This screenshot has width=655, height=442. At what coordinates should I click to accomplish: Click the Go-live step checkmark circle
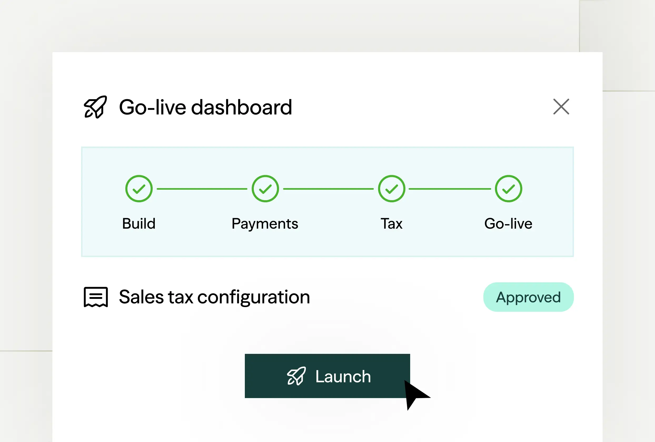tap(508, 189)
